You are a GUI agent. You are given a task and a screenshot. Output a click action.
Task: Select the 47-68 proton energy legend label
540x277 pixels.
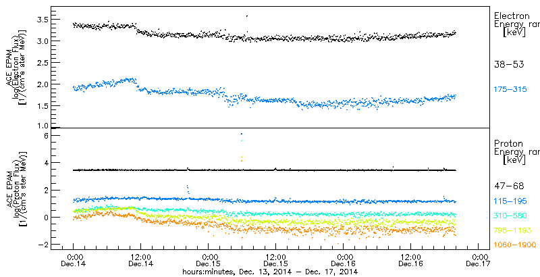tap(509, 186)
